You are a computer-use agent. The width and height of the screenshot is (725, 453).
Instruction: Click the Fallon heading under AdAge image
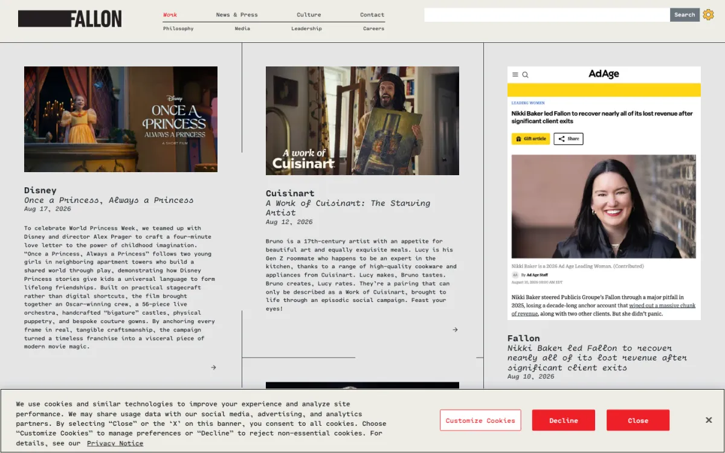[524, 338]
